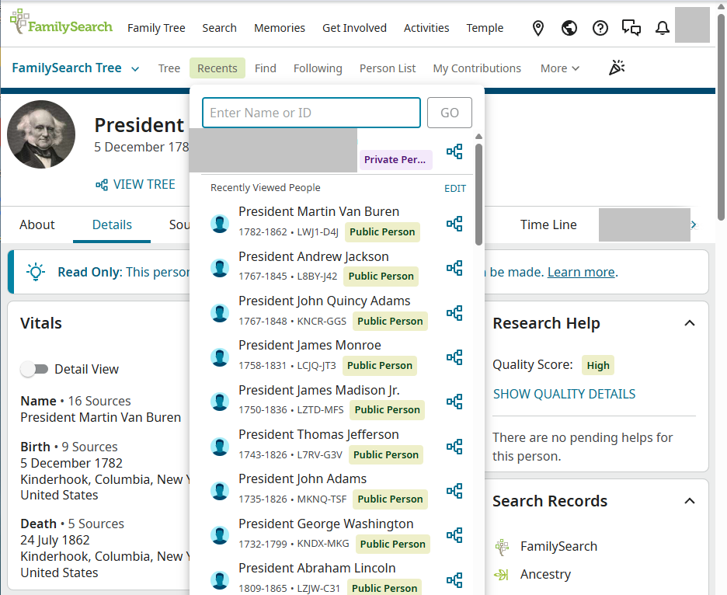
Task: Open the Following tab
Action: point(318,68)
